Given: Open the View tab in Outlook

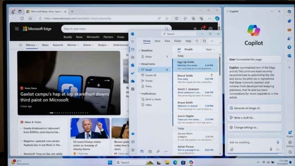Looking at the screenshot, I should click(167, 41).
